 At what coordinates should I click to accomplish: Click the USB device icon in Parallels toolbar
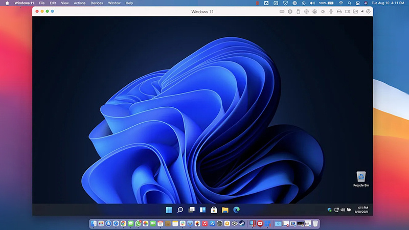298,11
